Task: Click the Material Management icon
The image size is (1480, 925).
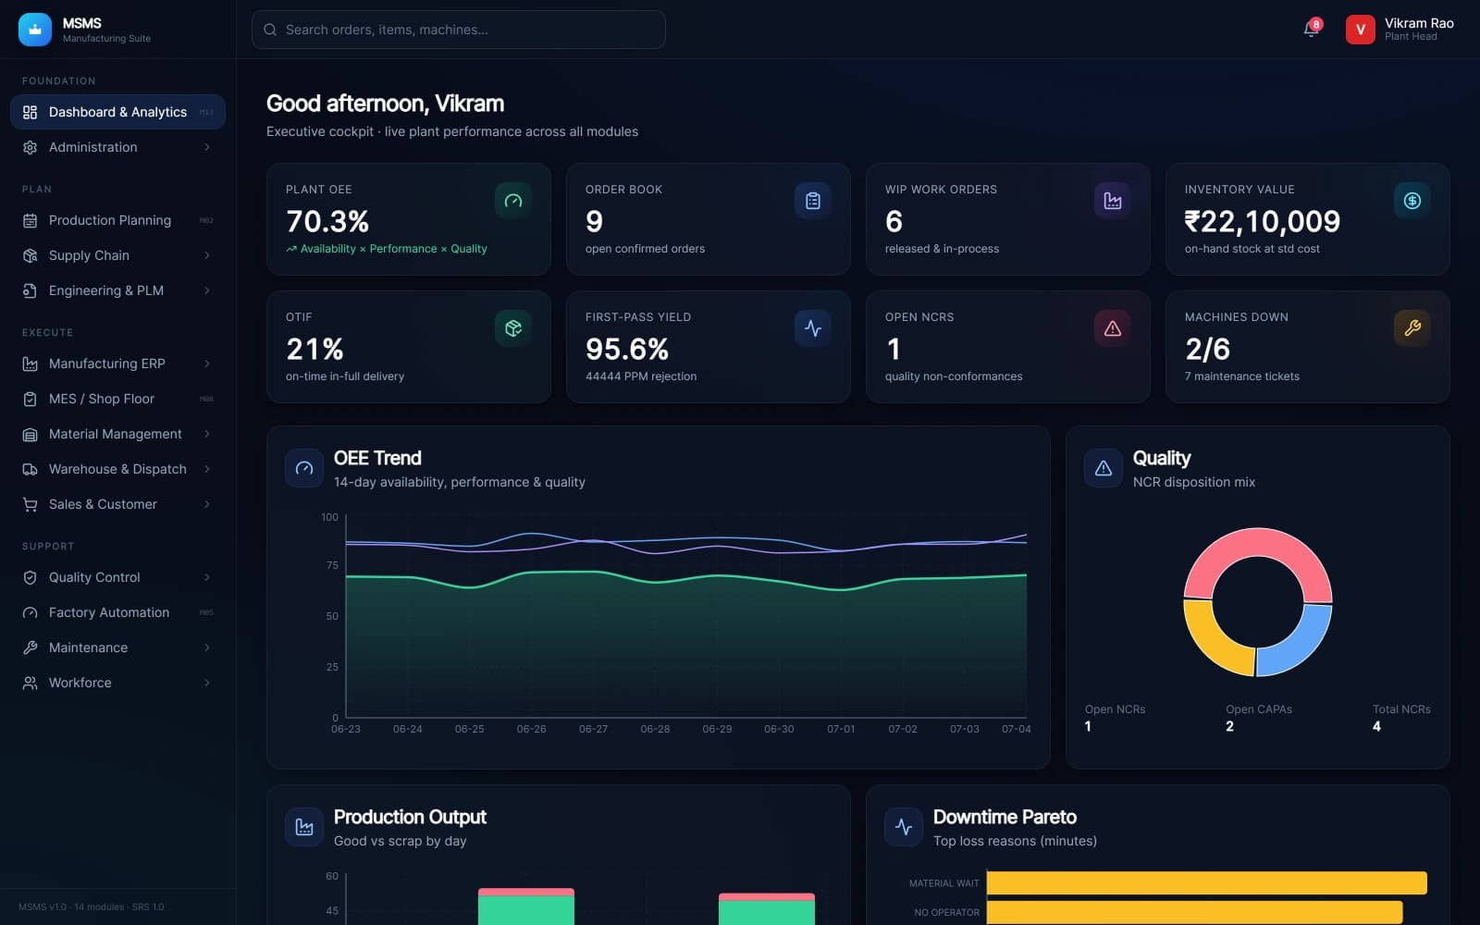Action: click(30, 434)
